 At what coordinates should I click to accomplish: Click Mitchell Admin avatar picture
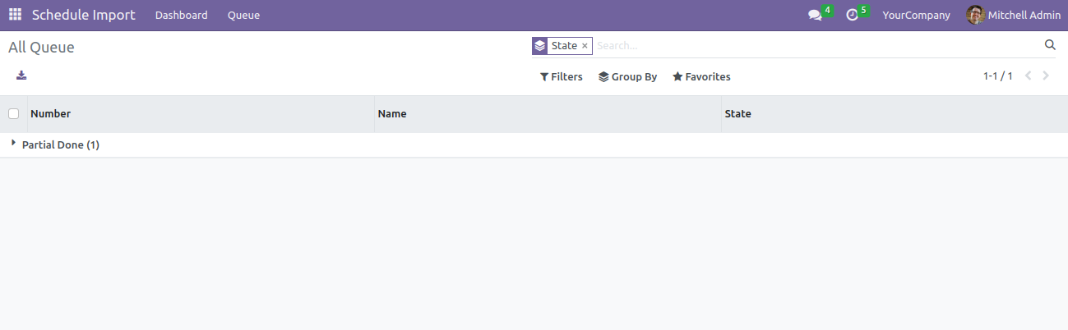coord(975,15)
